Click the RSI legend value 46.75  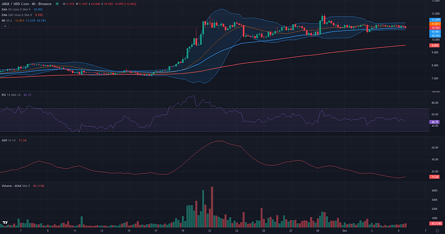click(27, 95)
